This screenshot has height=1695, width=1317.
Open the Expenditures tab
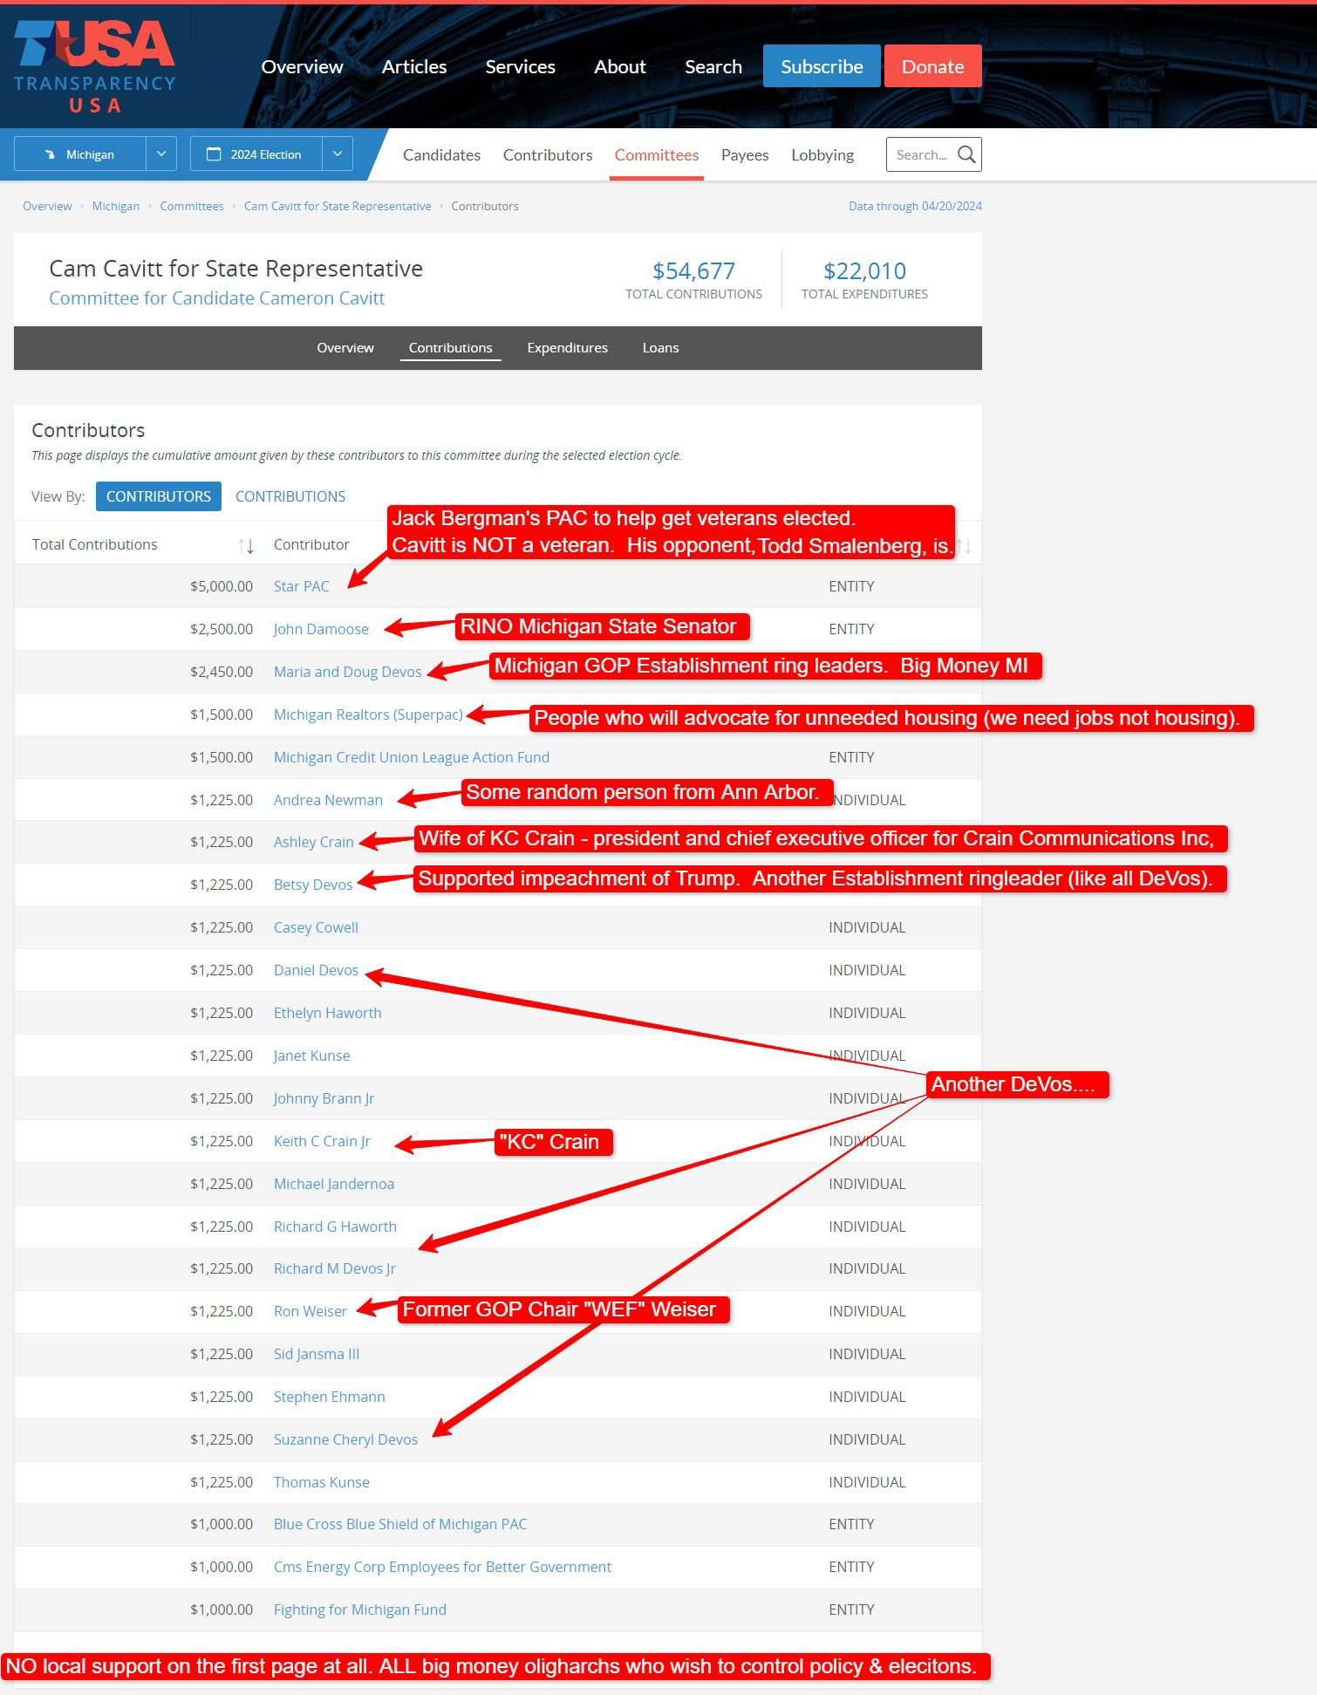click(x=567, y=348)
